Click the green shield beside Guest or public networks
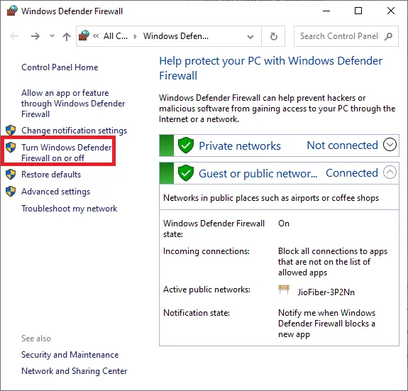The height and width of the screenshot is (391, 408). [x=186, y=172]
